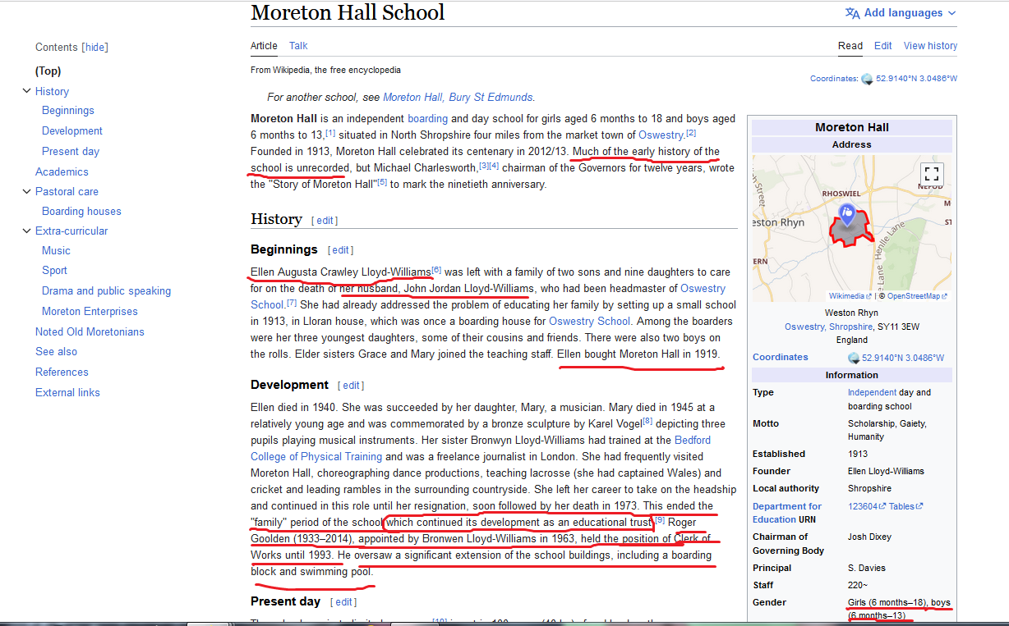This screenshot has height=626, width=1009.
Task: Jump to See also in contents
Action: click(x=56, y=352)
